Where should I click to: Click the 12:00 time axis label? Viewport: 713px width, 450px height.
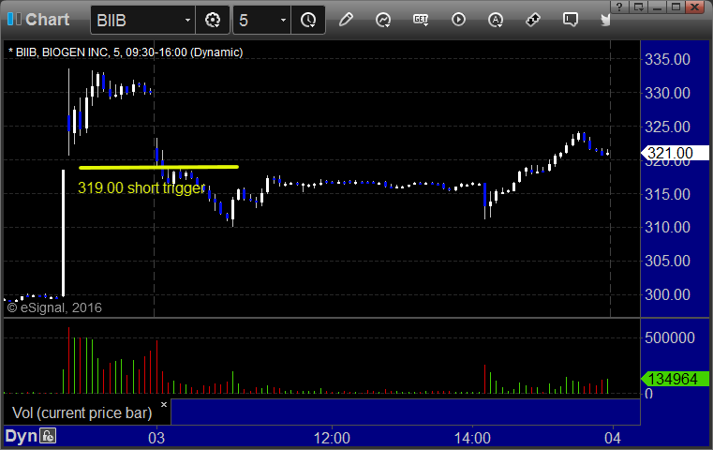click(332, 438)
